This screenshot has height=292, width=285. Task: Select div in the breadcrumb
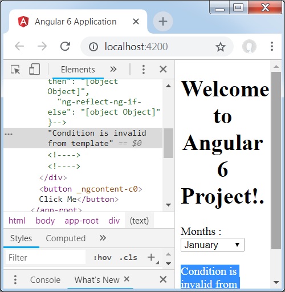tap(114, 221)
